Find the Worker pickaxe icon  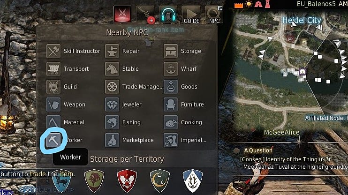coord(53,140)
